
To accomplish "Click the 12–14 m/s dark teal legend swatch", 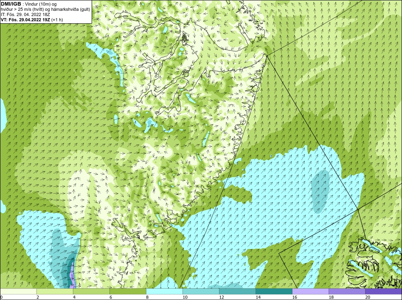I will (238, 291).
